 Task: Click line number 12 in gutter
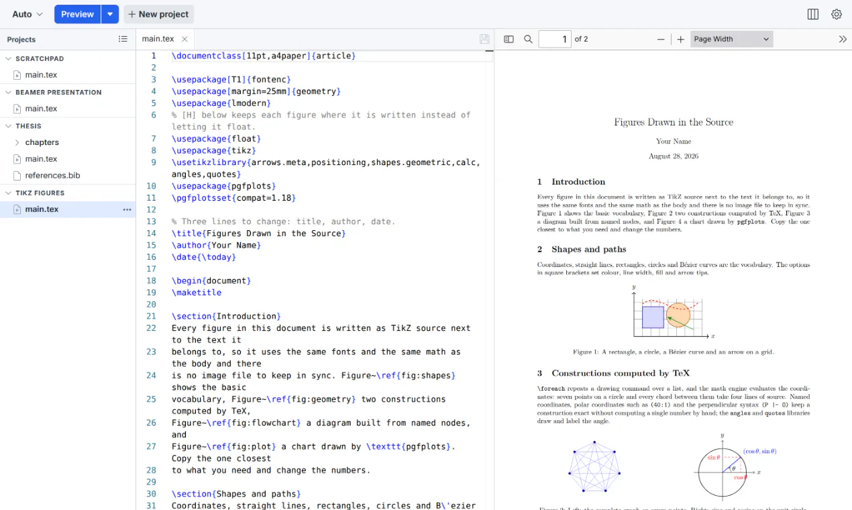click(x=151, y=210)
